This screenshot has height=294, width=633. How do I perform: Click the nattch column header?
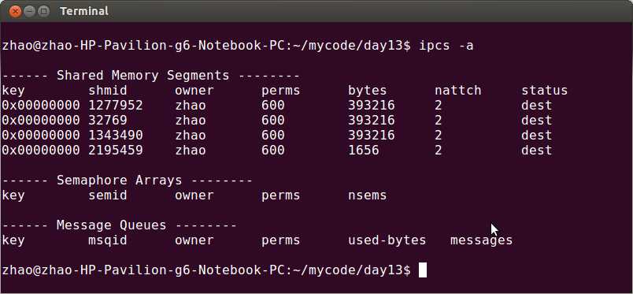457,91
